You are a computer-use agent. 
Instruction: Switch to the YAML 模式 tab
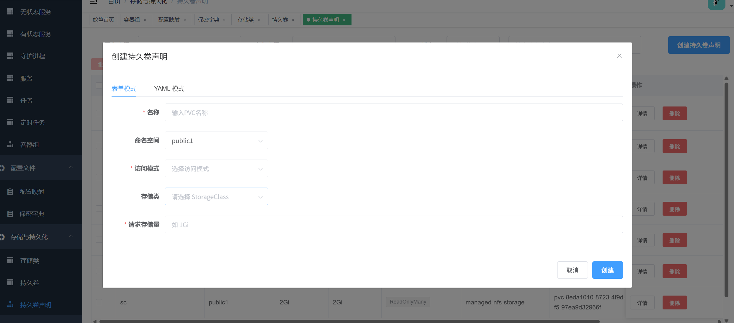(169, 88)
